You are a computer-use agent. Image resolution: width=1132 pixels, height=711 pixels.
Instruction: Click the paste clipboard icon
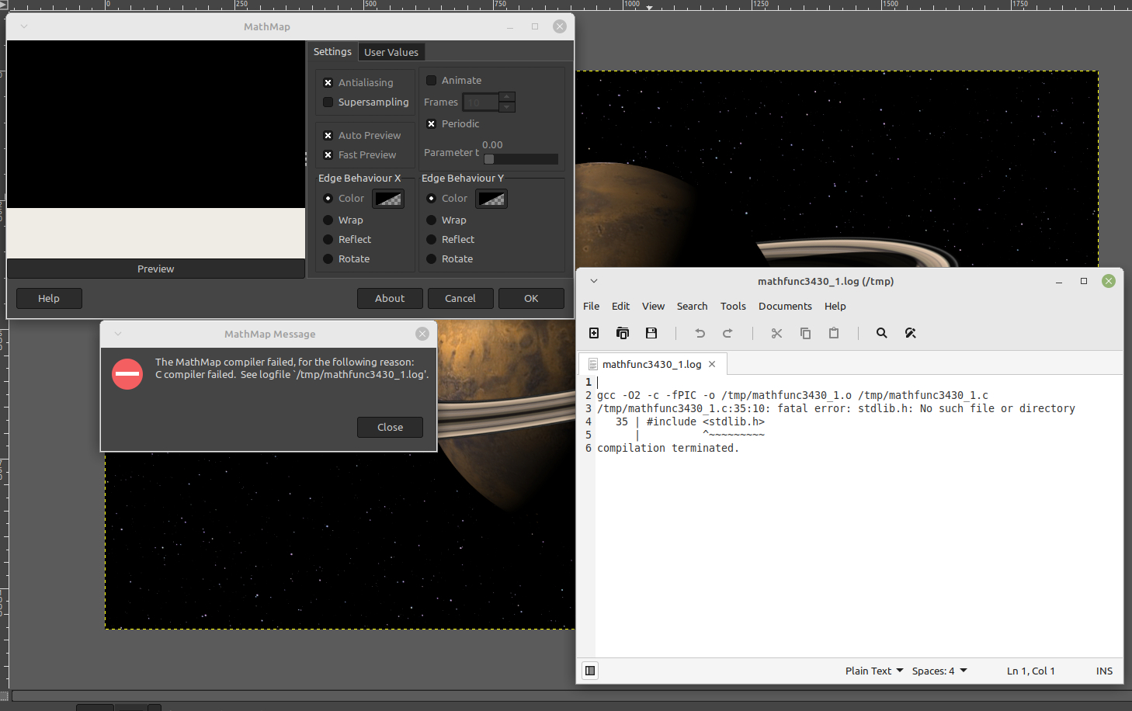[x=834, y=333]
